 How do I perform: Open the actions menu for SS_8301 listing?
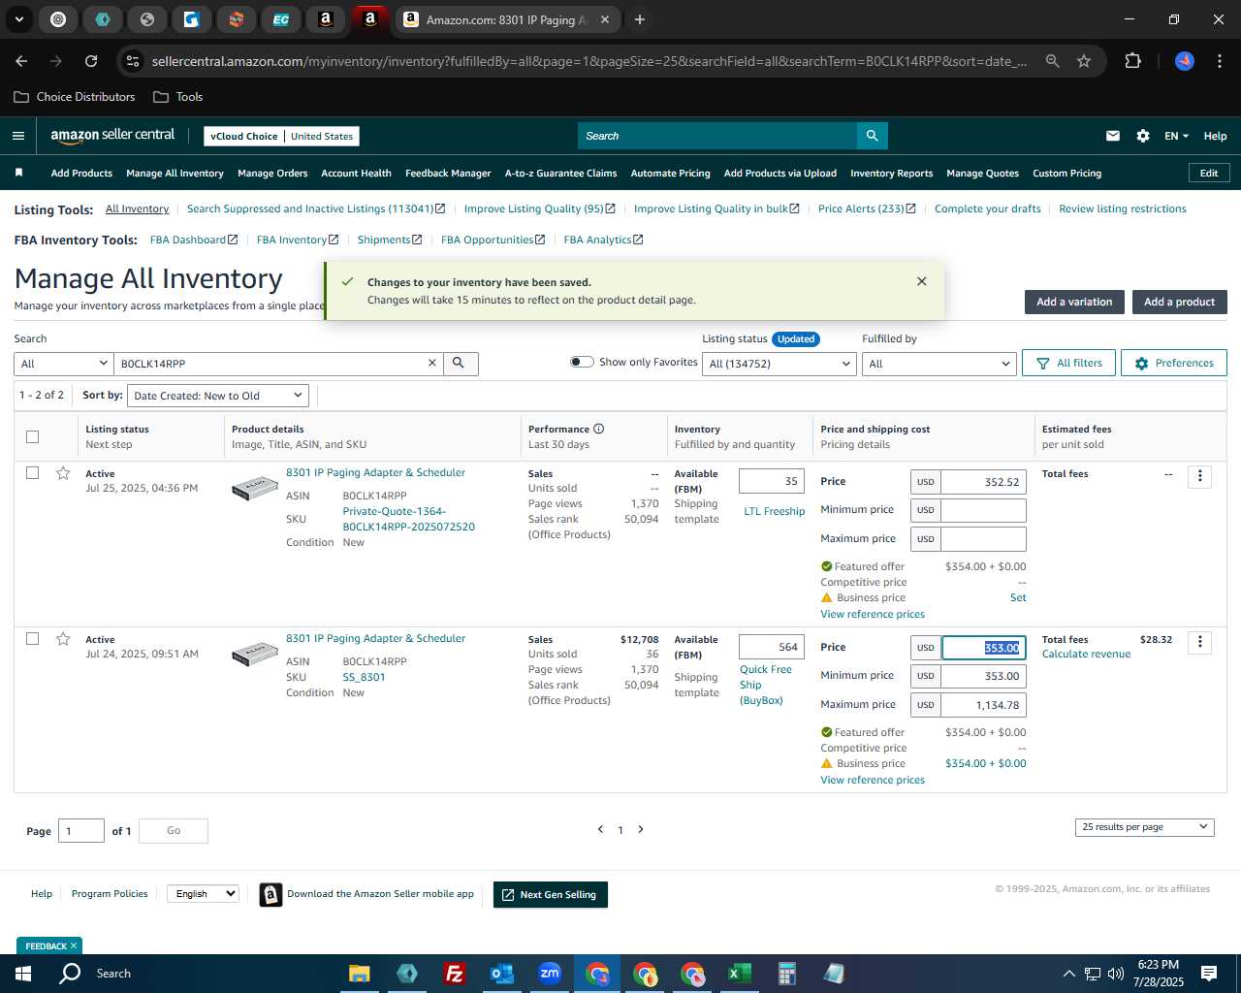coord(1199,642)
